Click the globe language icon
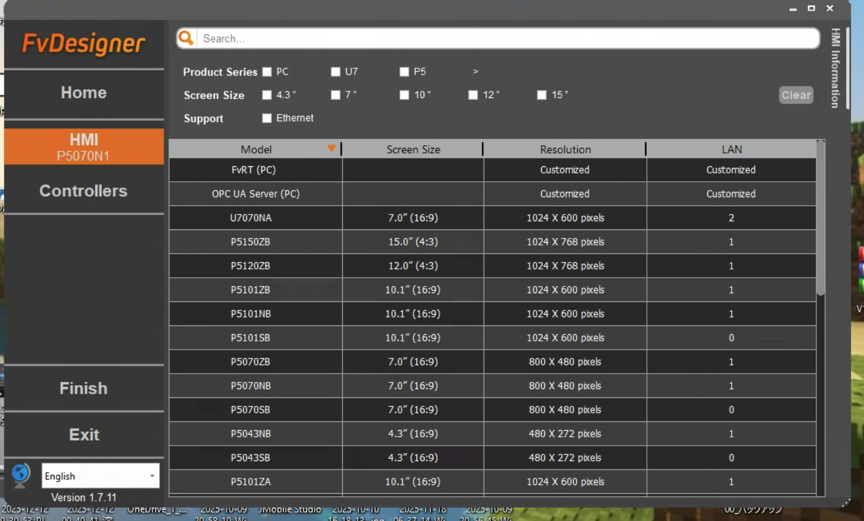 20,474
